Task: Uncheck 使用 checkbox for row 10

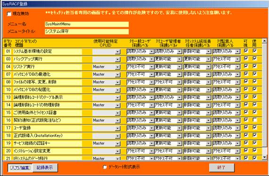Action: [x=255, y=89]
